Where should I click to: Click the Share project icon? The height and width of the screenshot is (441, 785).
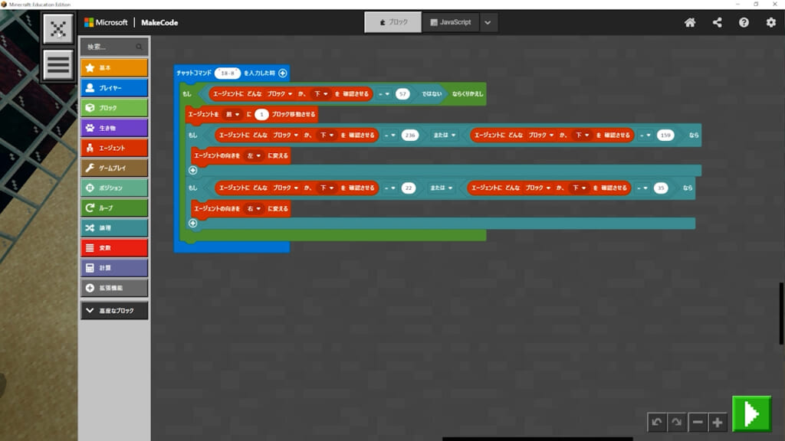[x=717, y=22]
